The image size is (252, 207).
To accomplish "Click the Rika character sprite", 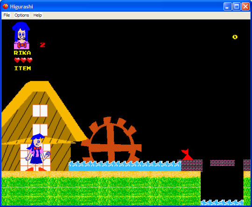I will pos(38,153).
